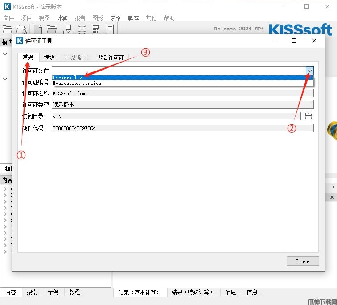
Task: Click the open folder icon beside the locked-folder icon
Action: click(7, 29)
